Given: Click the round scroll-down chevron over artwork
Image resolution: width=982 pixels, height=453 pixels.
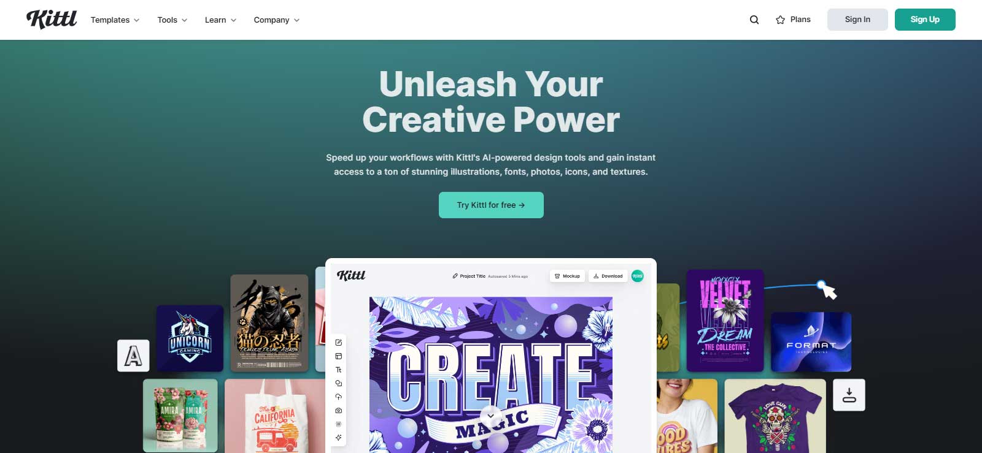Looking at the screenshot, I should point(490,416).
